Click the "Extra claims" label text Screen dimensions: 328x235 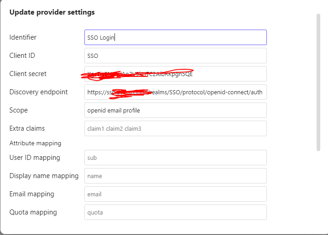click(x=27, y=128)
